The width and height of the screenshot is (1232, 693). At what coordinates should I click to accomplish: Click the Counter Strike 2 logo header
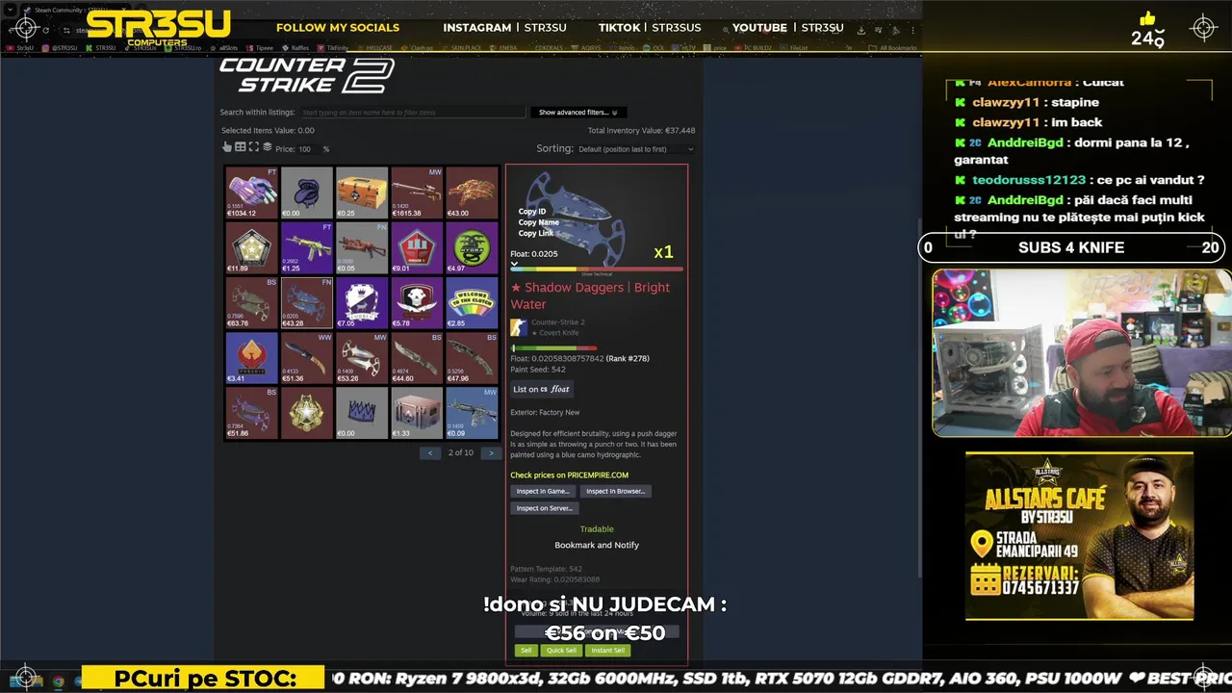[307, 75]
